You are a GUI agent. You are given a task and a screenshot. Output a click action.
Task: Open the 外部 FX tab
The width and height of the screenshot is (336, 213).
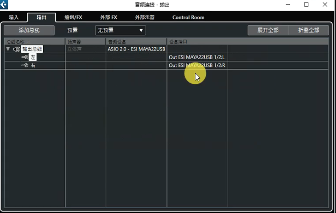(108, 18)
